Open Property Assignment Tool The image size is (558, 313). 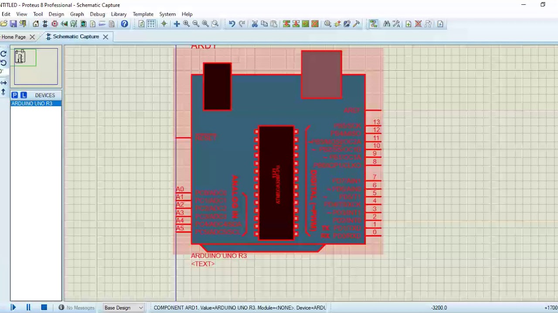coord(396,24)
